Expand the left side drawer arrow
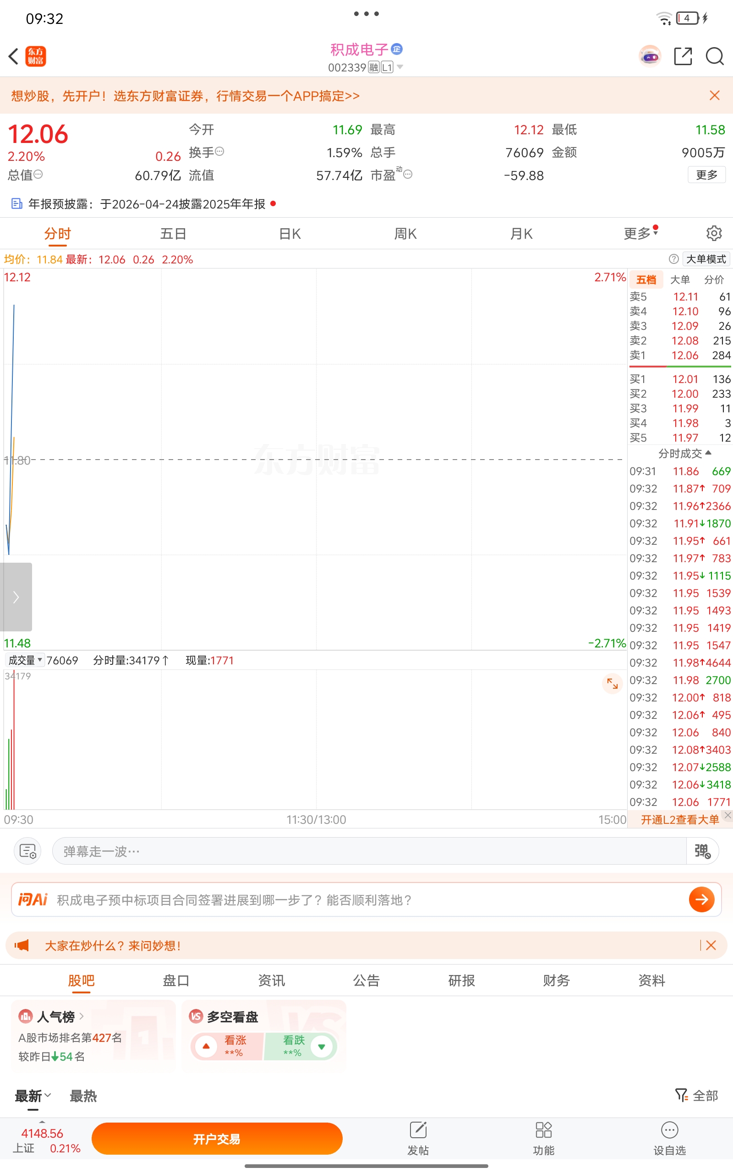The height and width of the screenshot is (1173, 733). pyautogui.click(x=16, y=597)
